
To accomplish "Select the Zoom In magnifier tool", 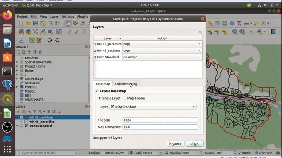I will (82, 23).
